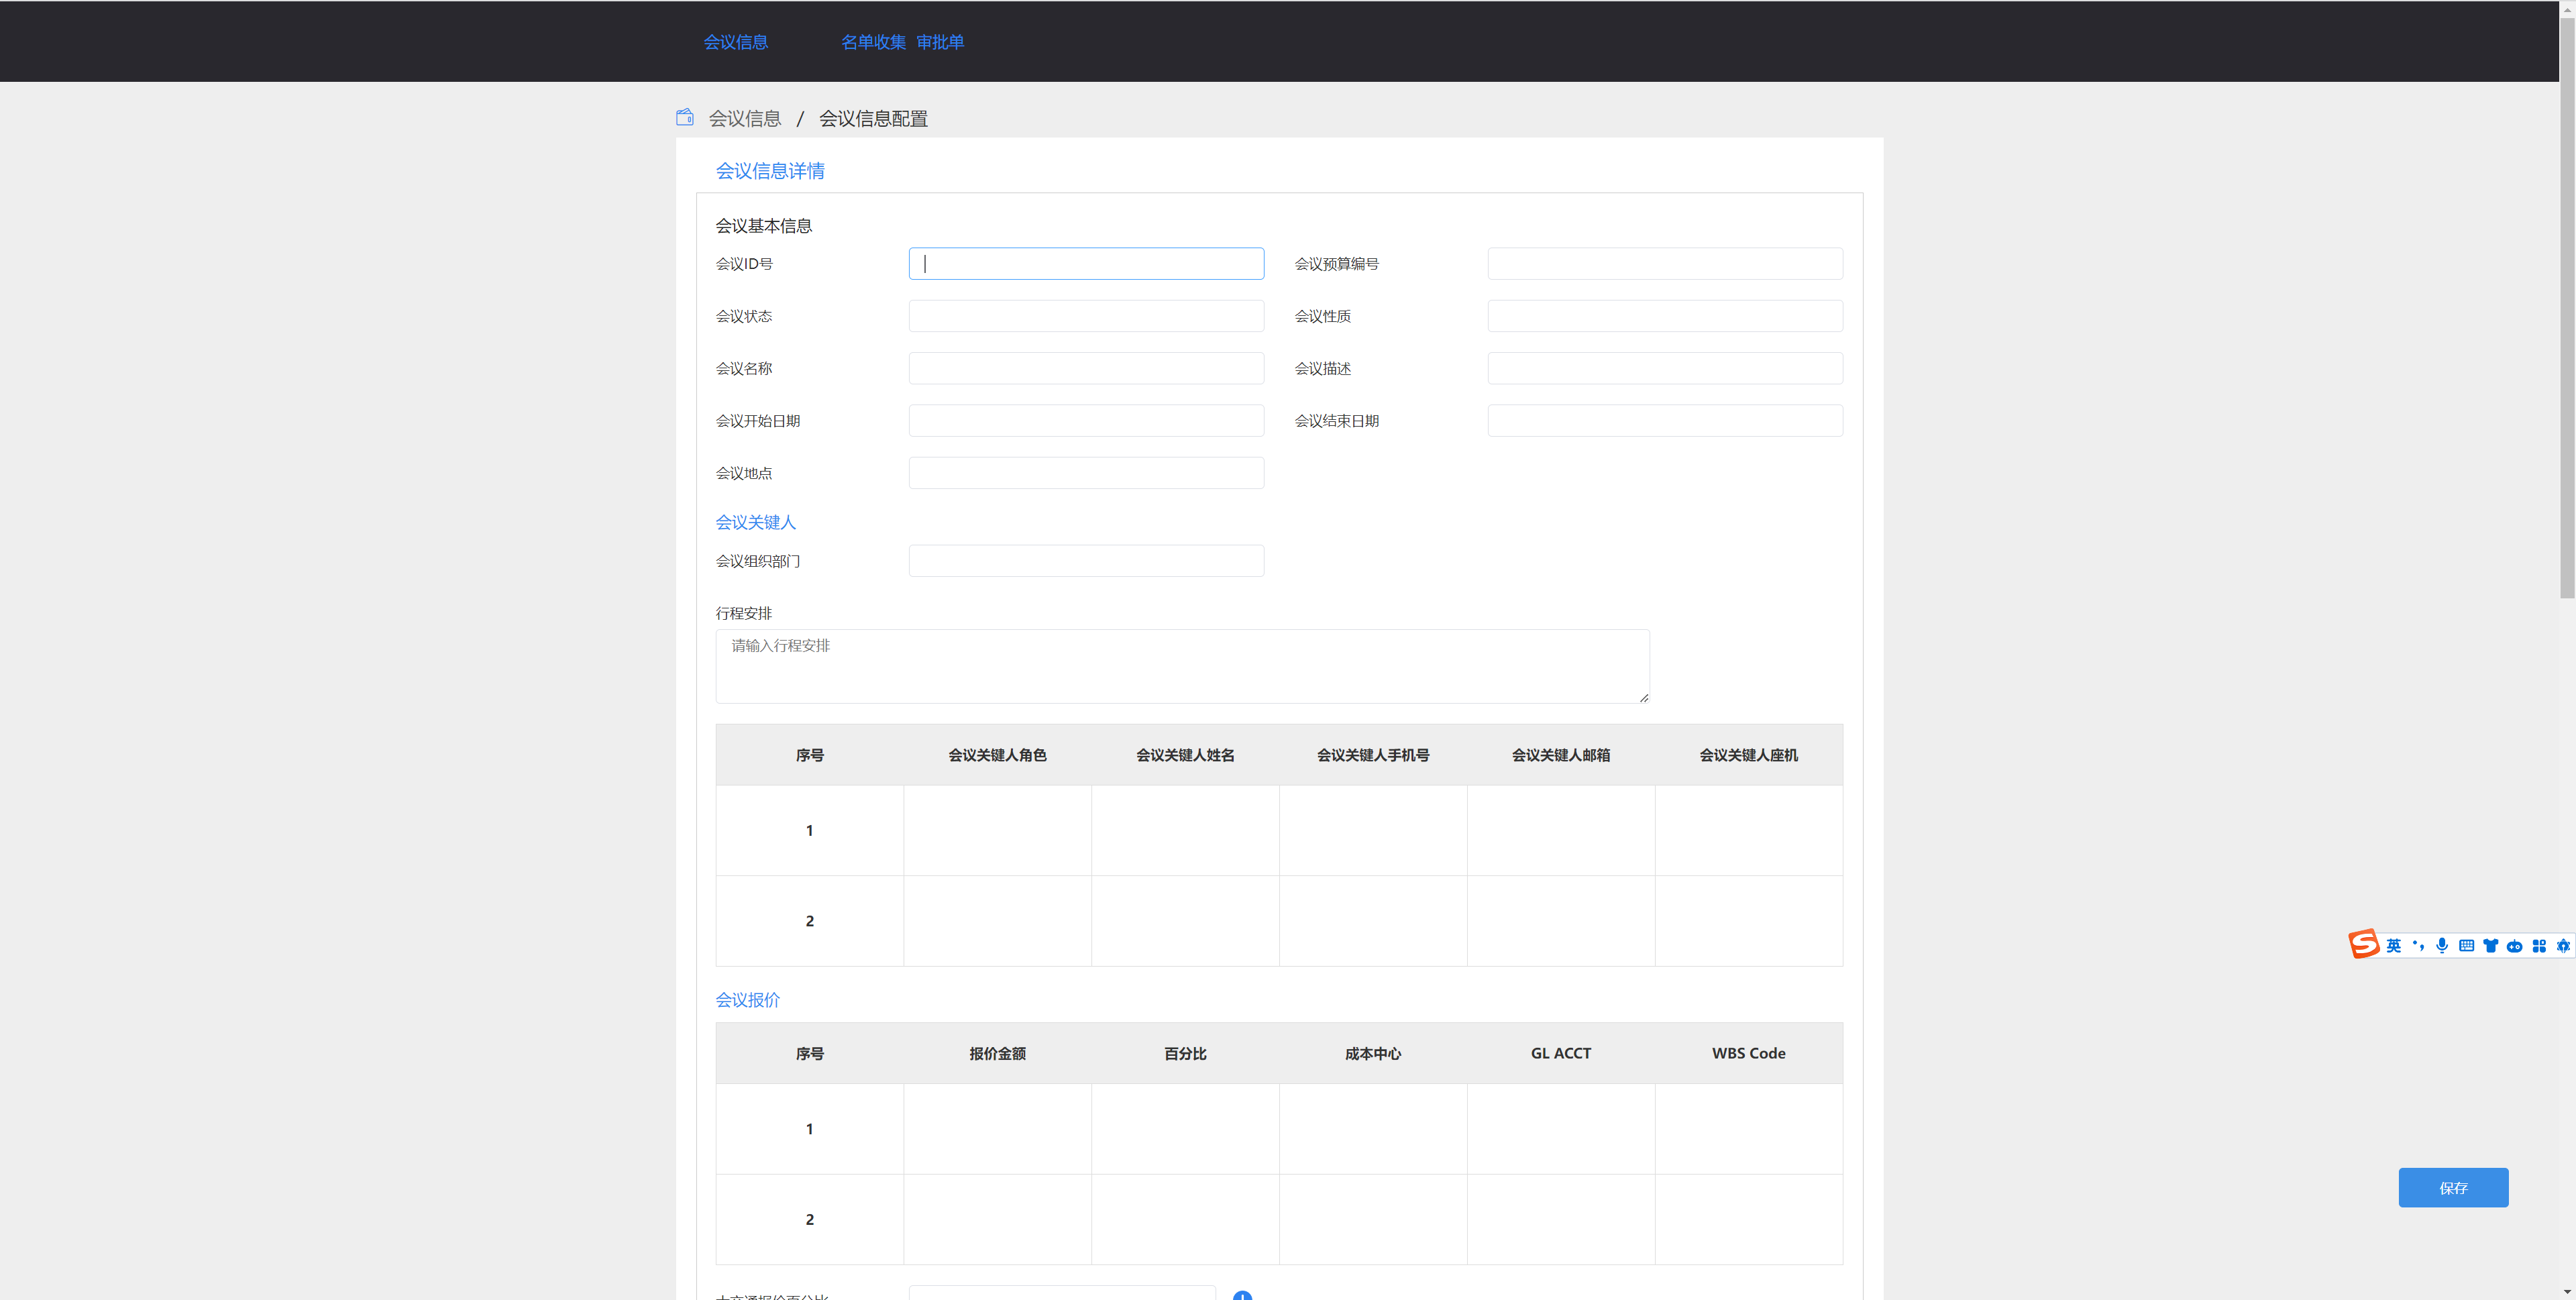Click the 会议关键人座机 column header
The height and width of the screenshot is (1300, 2576).
tap(1749, 755)
